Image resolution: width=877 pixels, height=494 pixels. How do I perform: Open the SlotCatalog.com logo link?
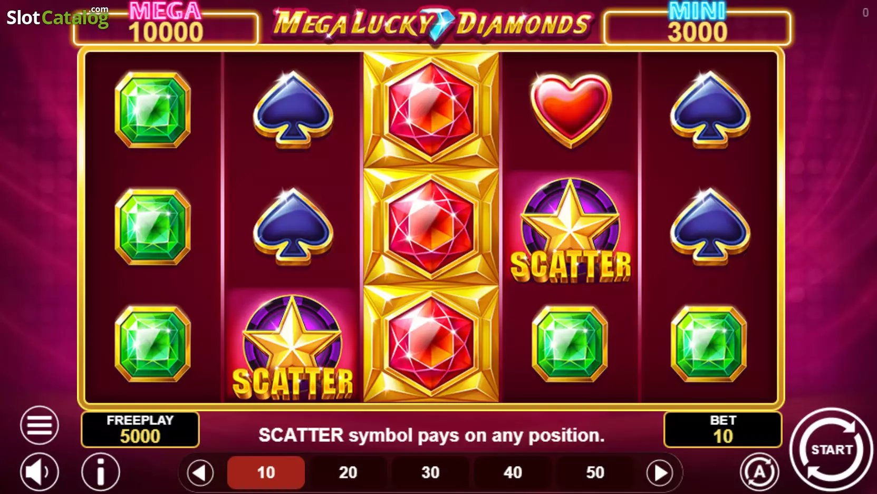click(57, 17)
